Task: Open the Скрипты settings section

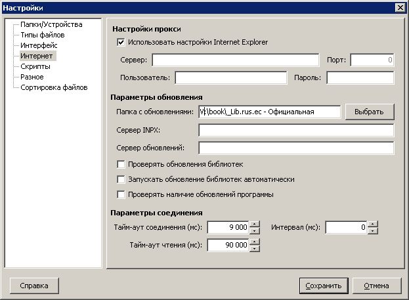Action: (35, 66)
